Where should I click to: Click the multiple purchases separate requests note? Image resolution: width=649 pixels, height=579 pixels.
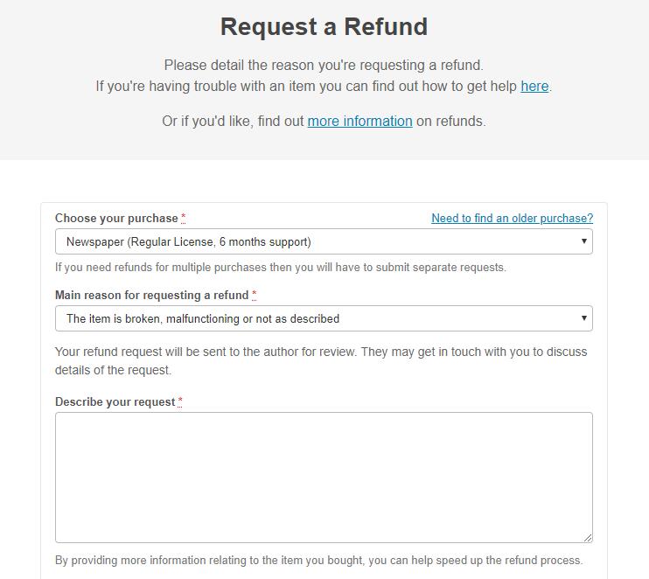(280, 267)
